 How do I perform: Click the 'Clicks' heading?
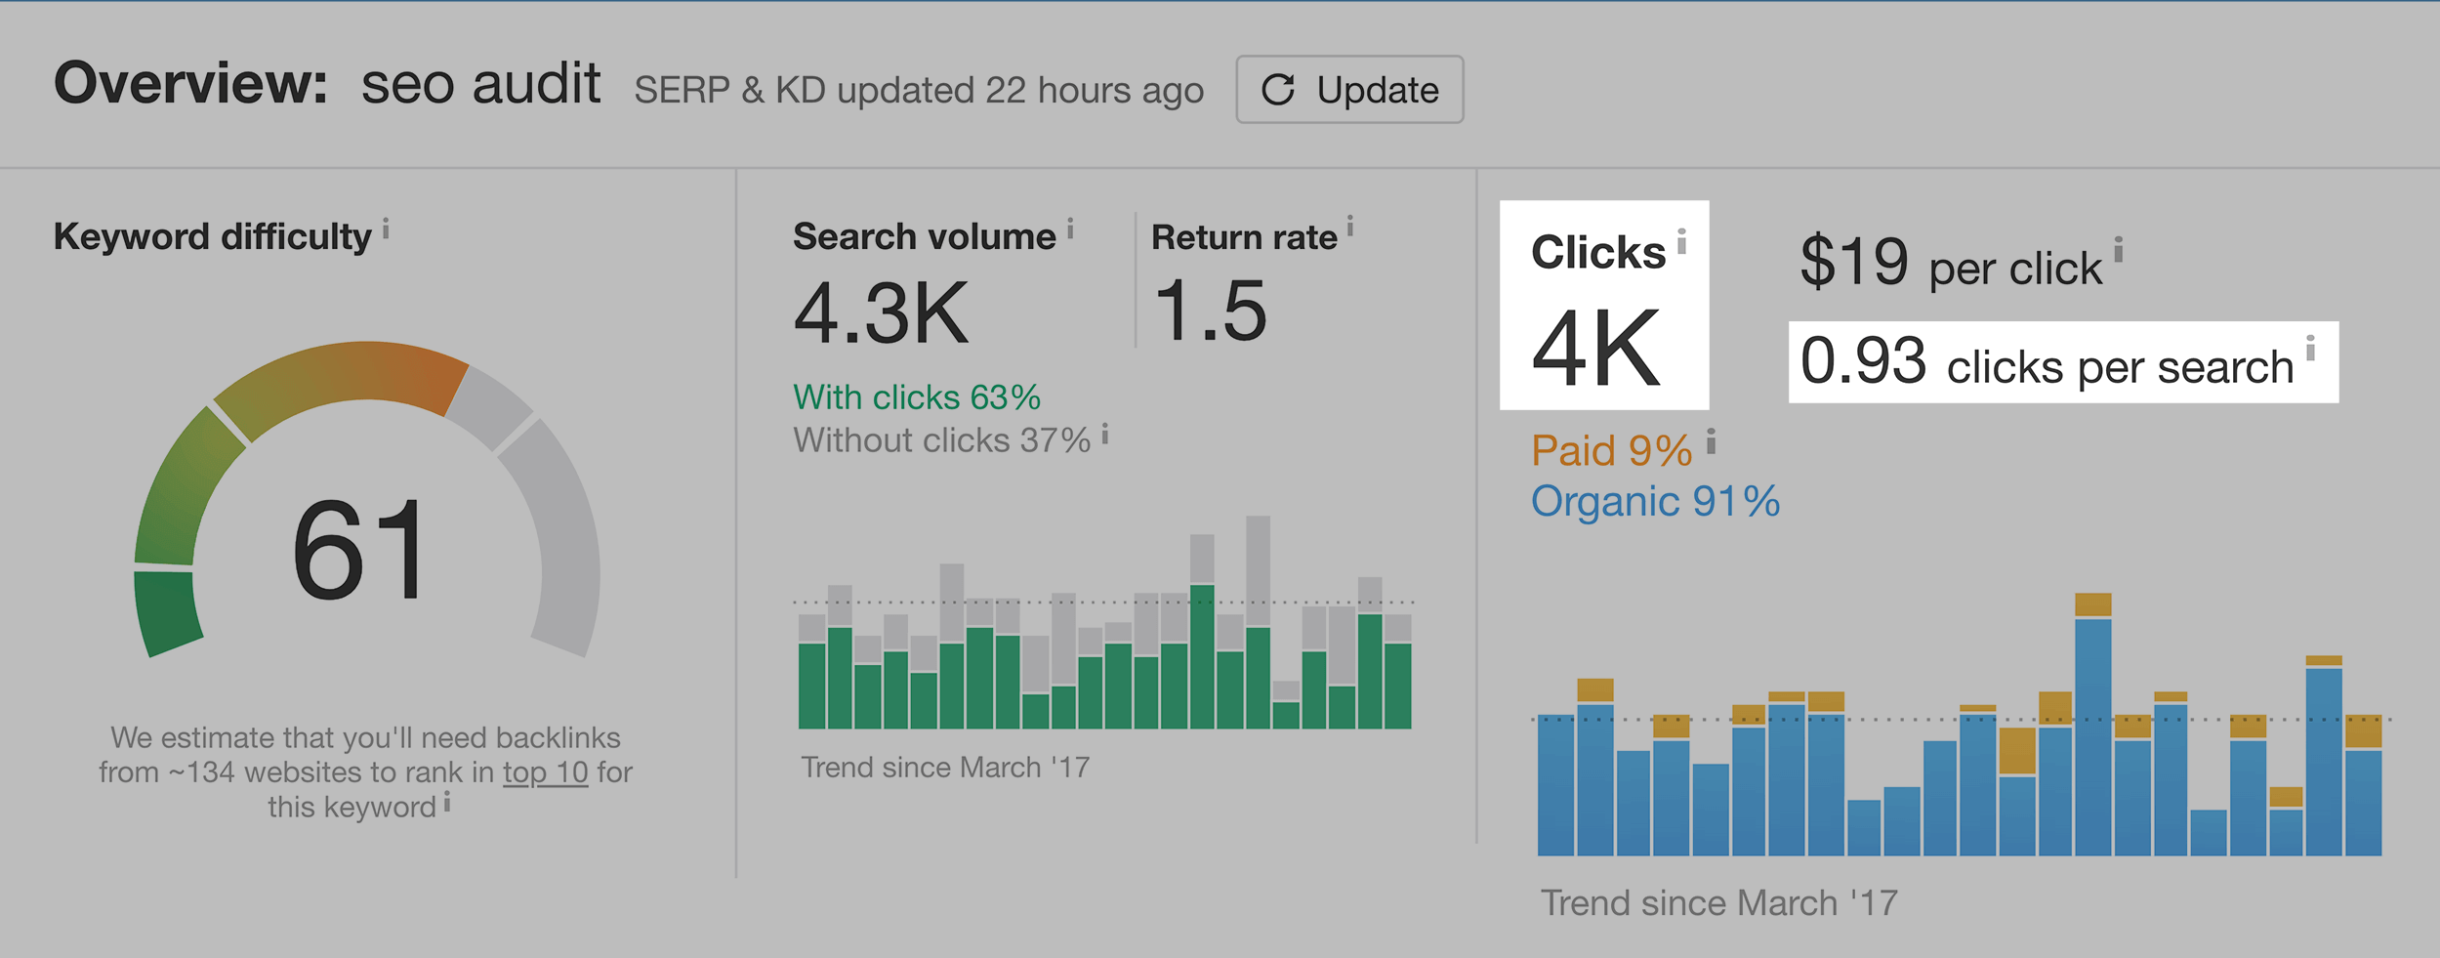click(x=1598, y=252)
